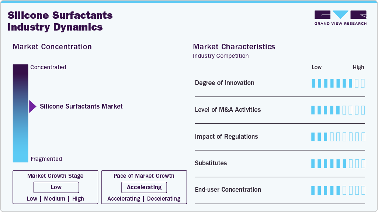The height and width of the screenshot is (212, 378).
Task: Choose the Decelerating pace option
Action: [x=164, y=199]
